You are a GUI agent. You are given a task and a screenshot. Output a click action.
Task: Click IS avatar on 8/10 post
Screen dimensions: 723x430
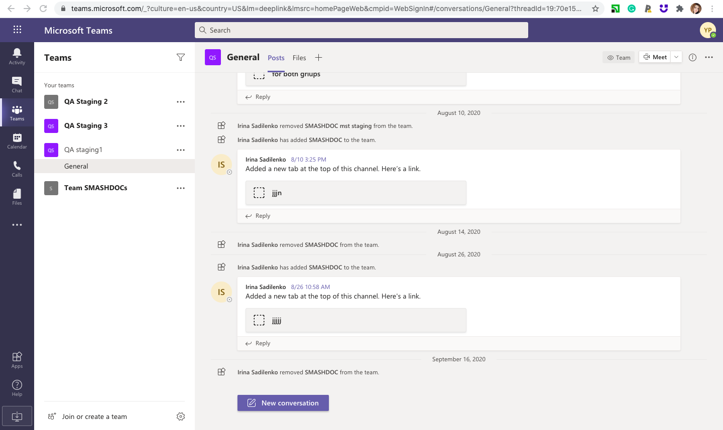[x=221, y=165]
